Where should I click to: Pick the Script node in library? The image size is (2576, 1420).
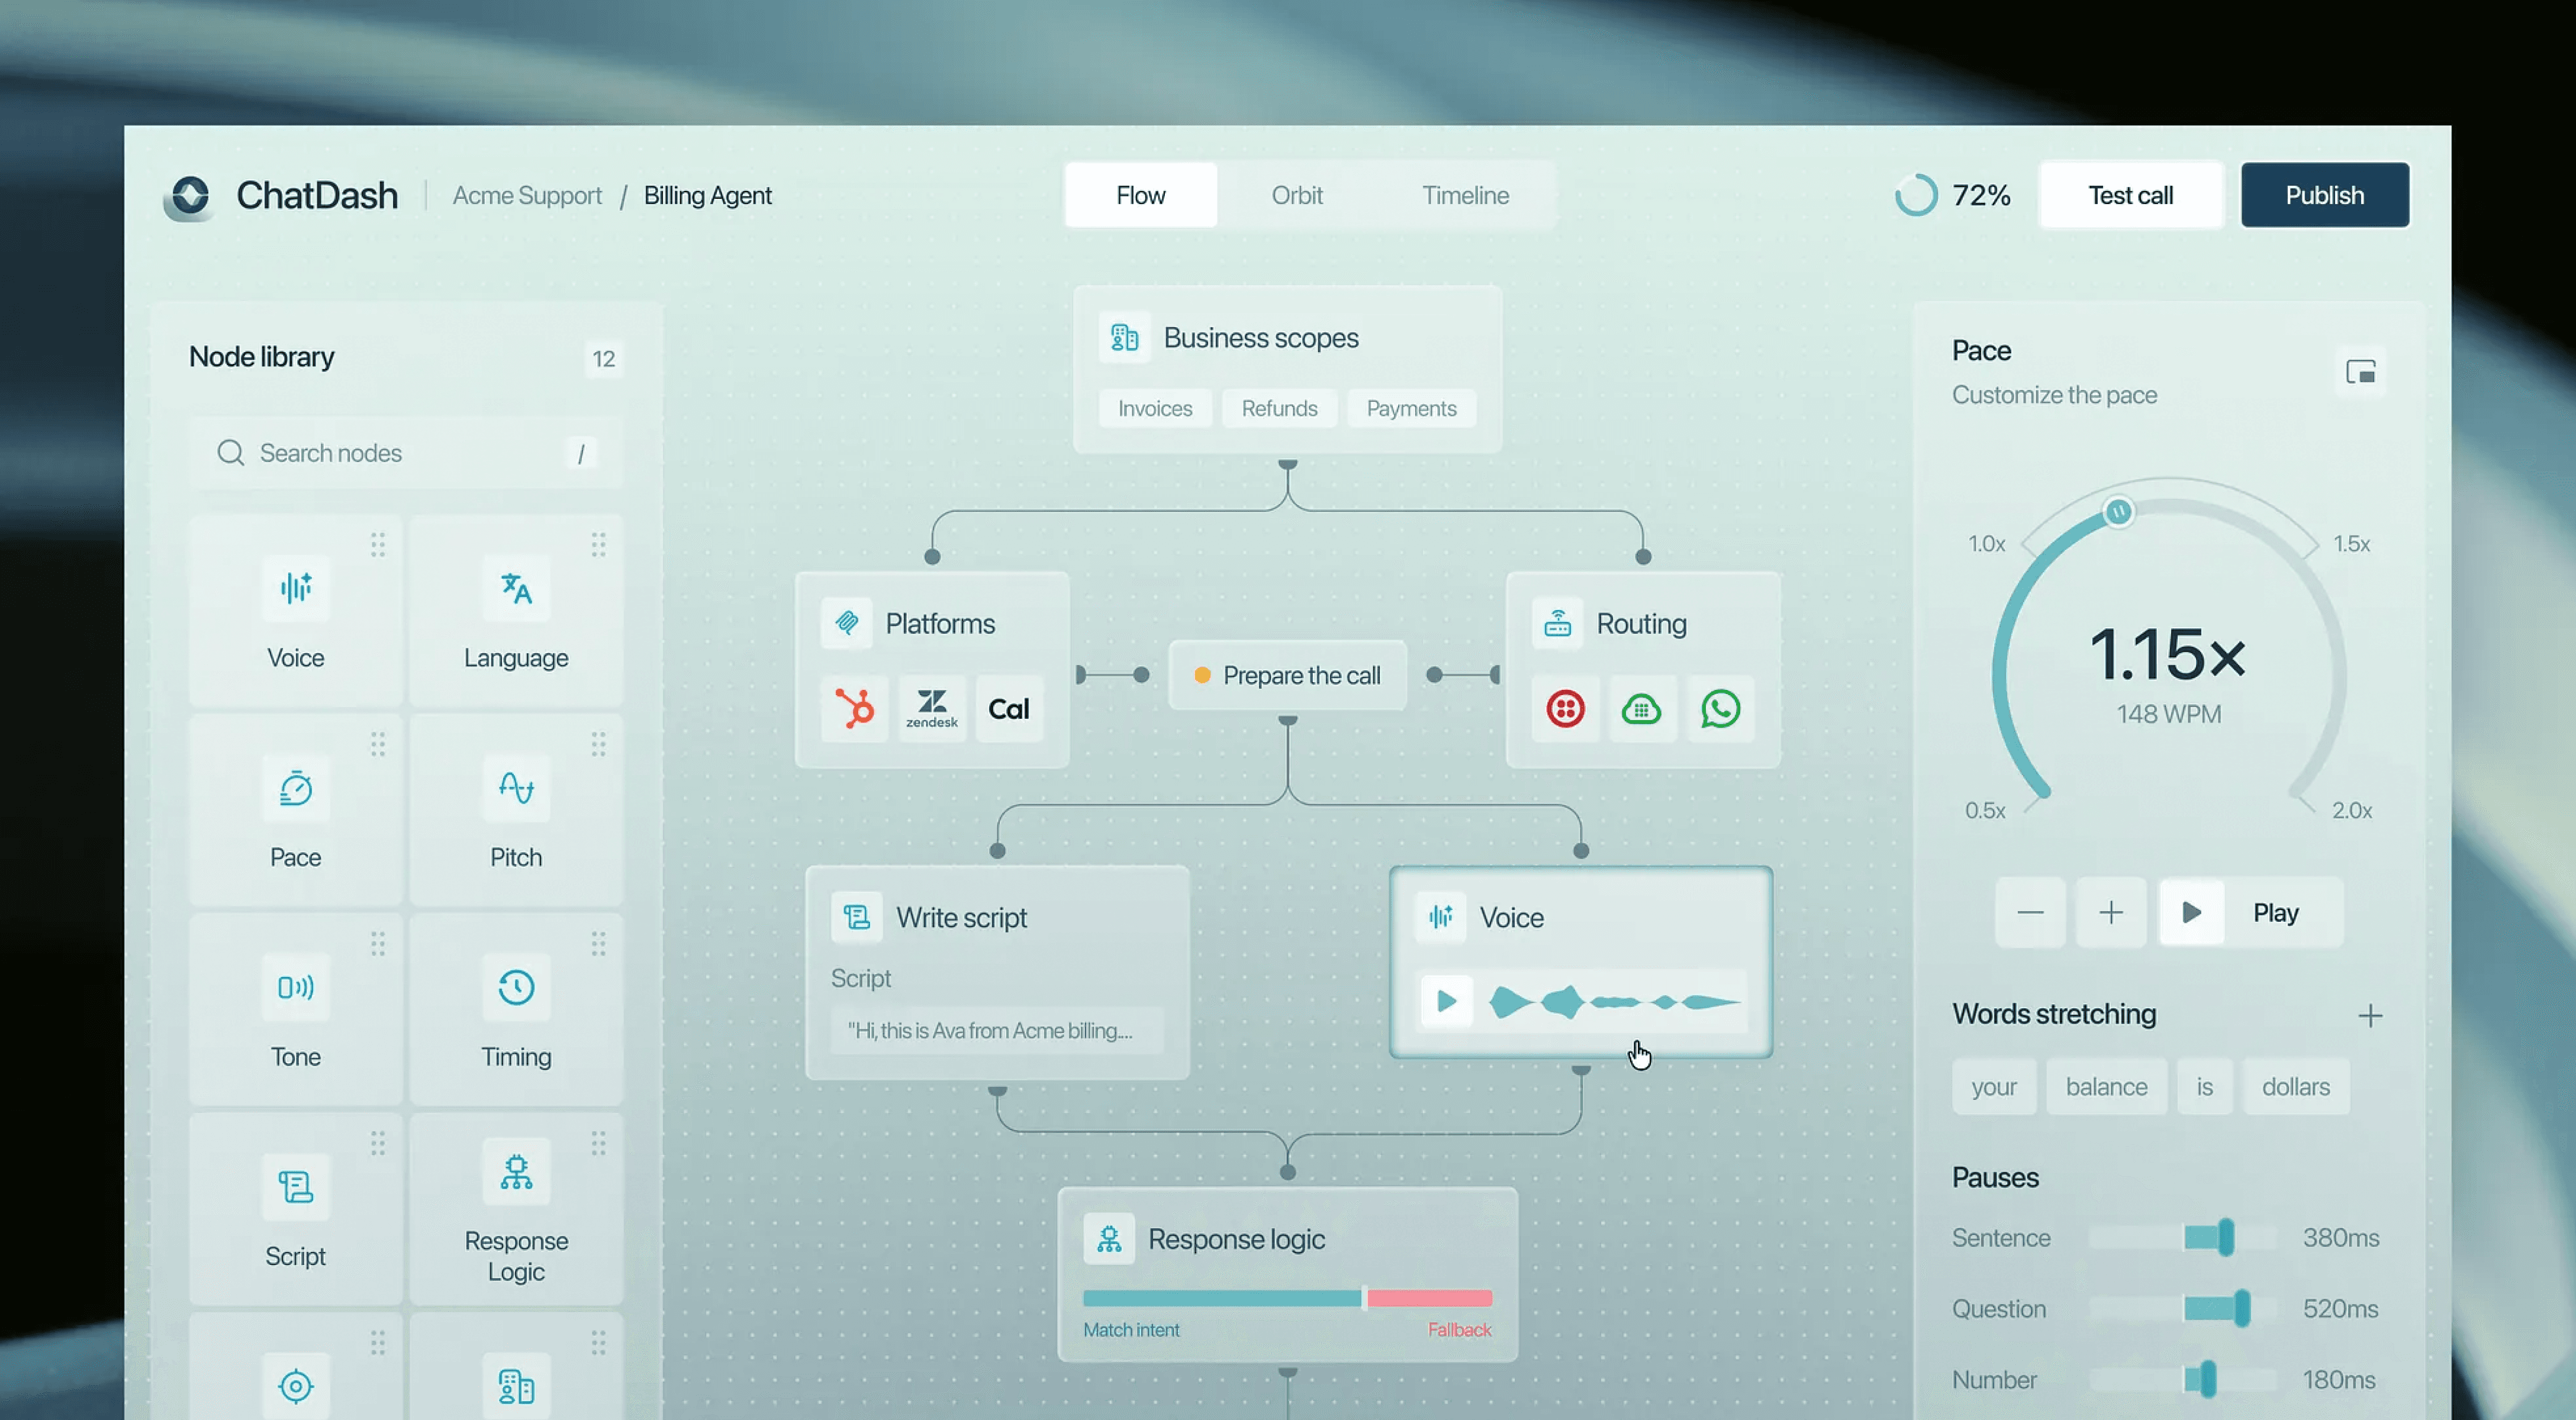tap(295, 1209)
